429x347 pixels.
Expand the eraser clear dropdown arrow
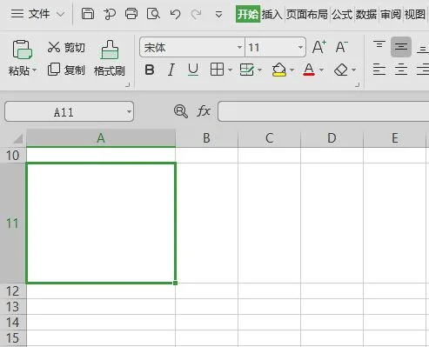[x=354, y=70]
